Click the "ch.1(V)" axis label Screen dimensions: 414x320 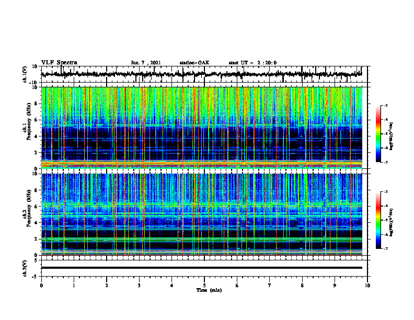click(25, 74)
